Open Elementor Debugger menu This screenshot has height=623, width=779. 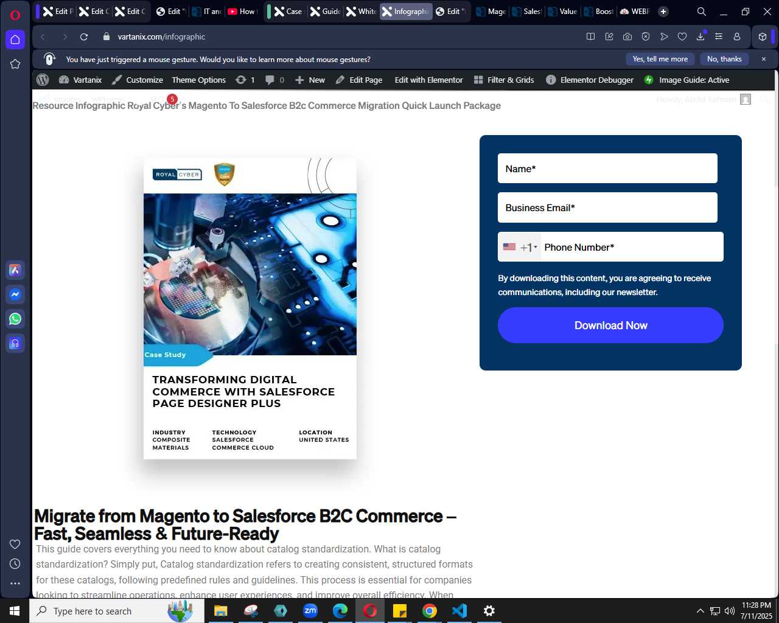pos(590,80)
